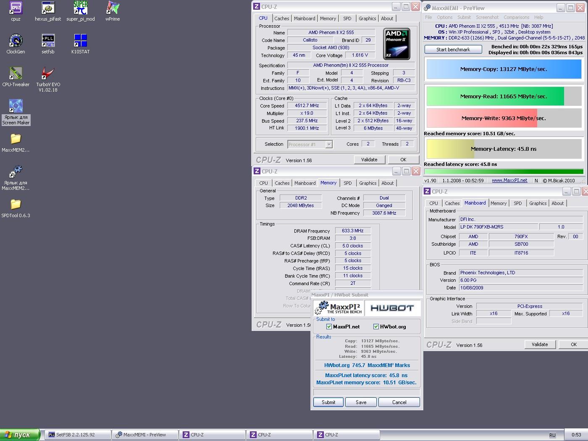Click Cancel in the HWbot Submit dialog

(399, 402)
